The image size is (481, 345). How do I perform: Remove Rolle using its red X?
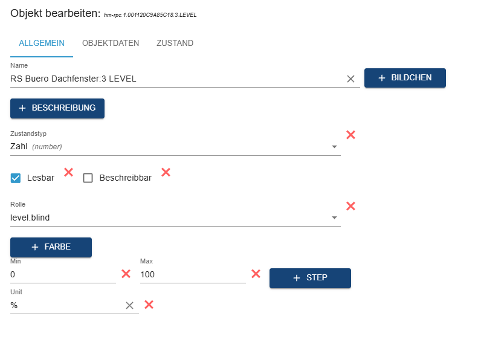tap(350, 206)
